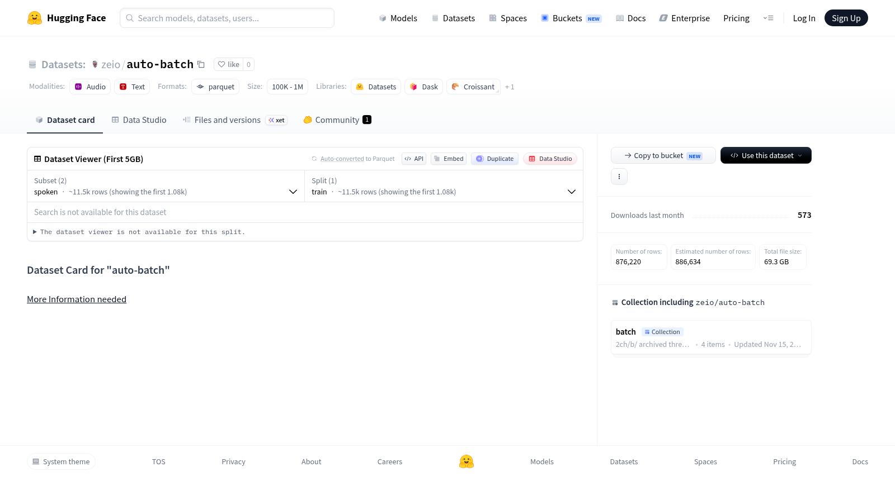Viewport: 895px width, 481px height.
Task: Click the Text modality tag
Action: [132, 87]
